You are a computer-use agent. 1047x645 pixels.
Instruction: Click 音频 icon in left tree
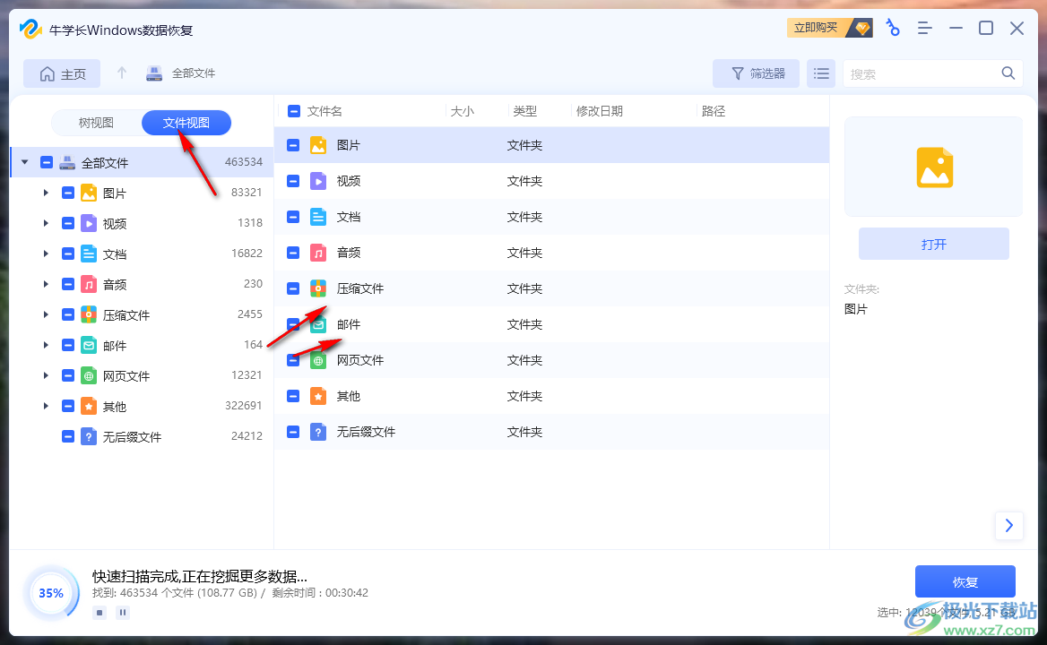[89, 284]
